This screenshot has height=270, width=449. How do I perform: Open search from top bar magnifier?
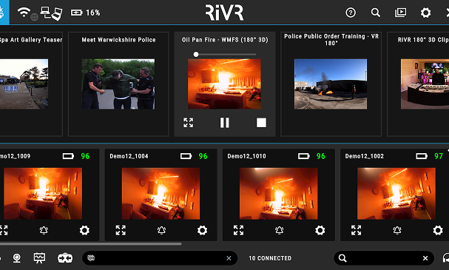tap(376, 13)
